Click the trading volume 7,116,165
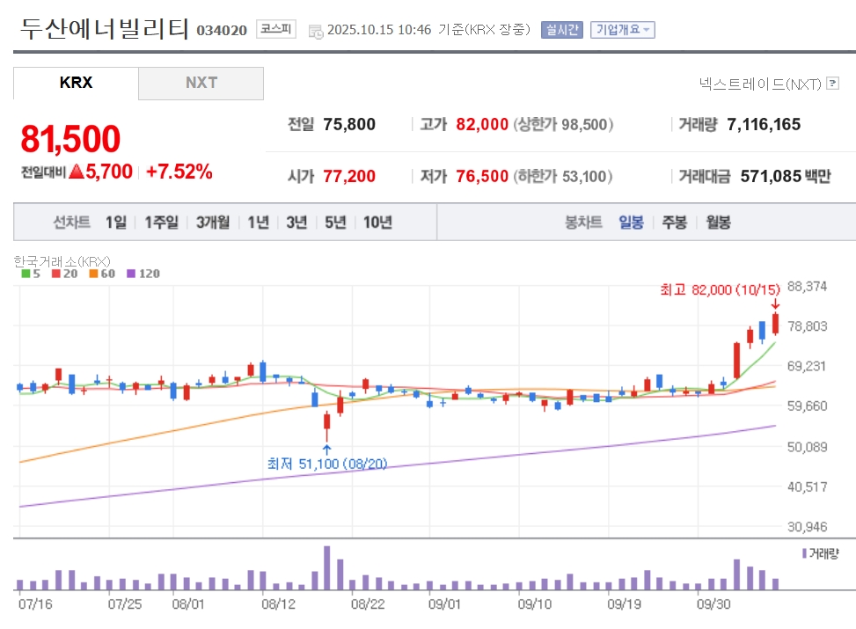Image resolution: width=856 pixels, height=629 pixels. [764, 125]
